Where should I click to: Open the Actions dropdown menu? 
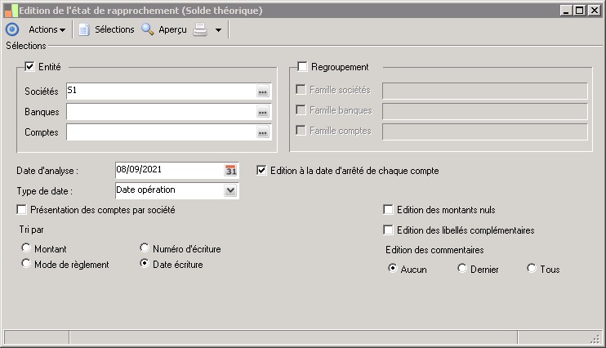47,29
